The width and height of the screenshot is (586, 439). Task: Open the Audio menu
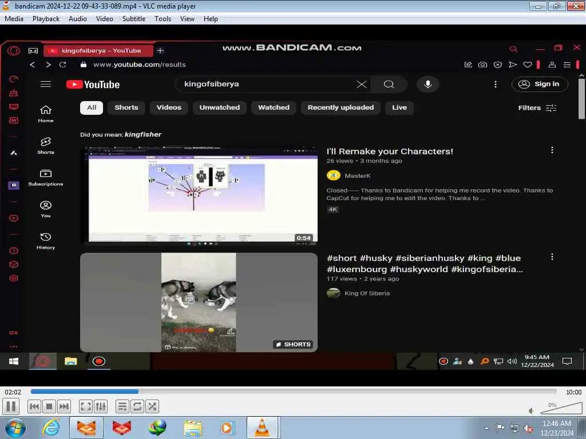click(78, 19)
